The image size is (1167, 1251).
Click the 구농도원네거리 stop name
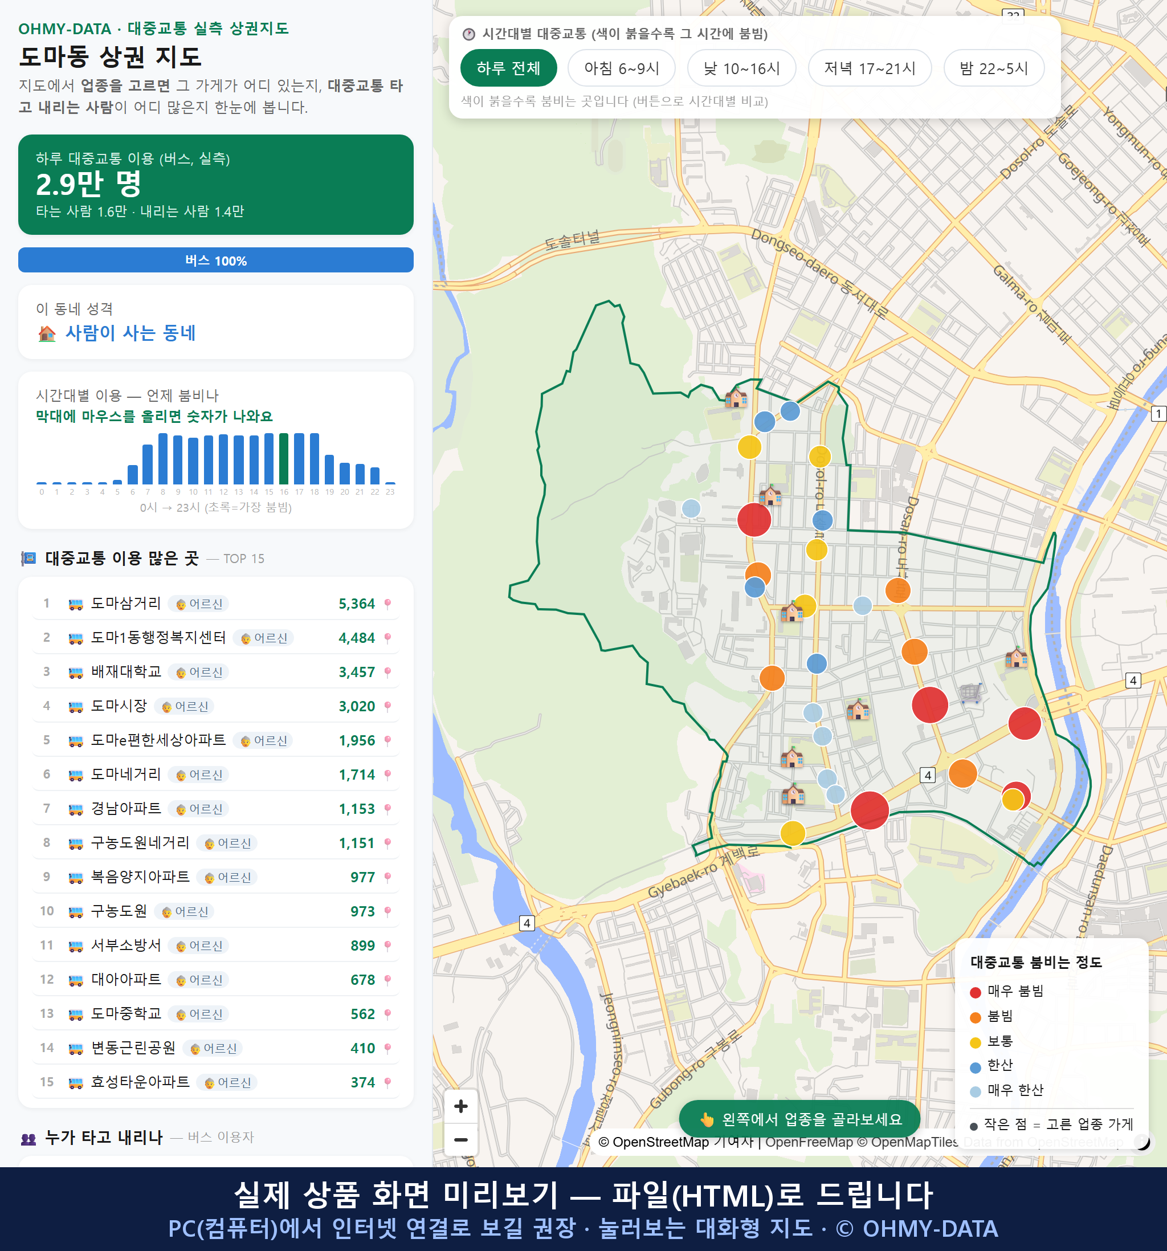[140, 842]
